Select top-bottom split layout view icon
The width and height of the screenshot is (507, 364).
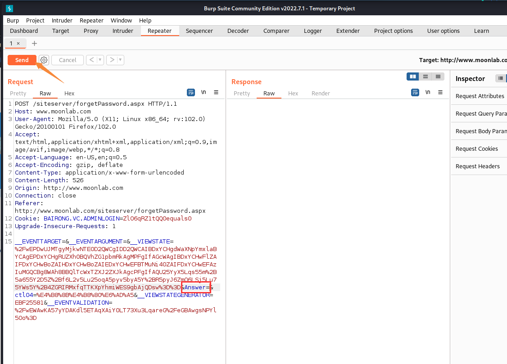coord(425,76)
